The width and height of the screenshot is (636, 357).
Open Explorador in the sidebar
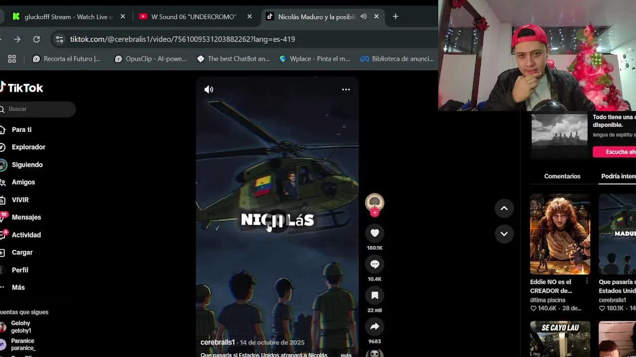tap(28, 147)
